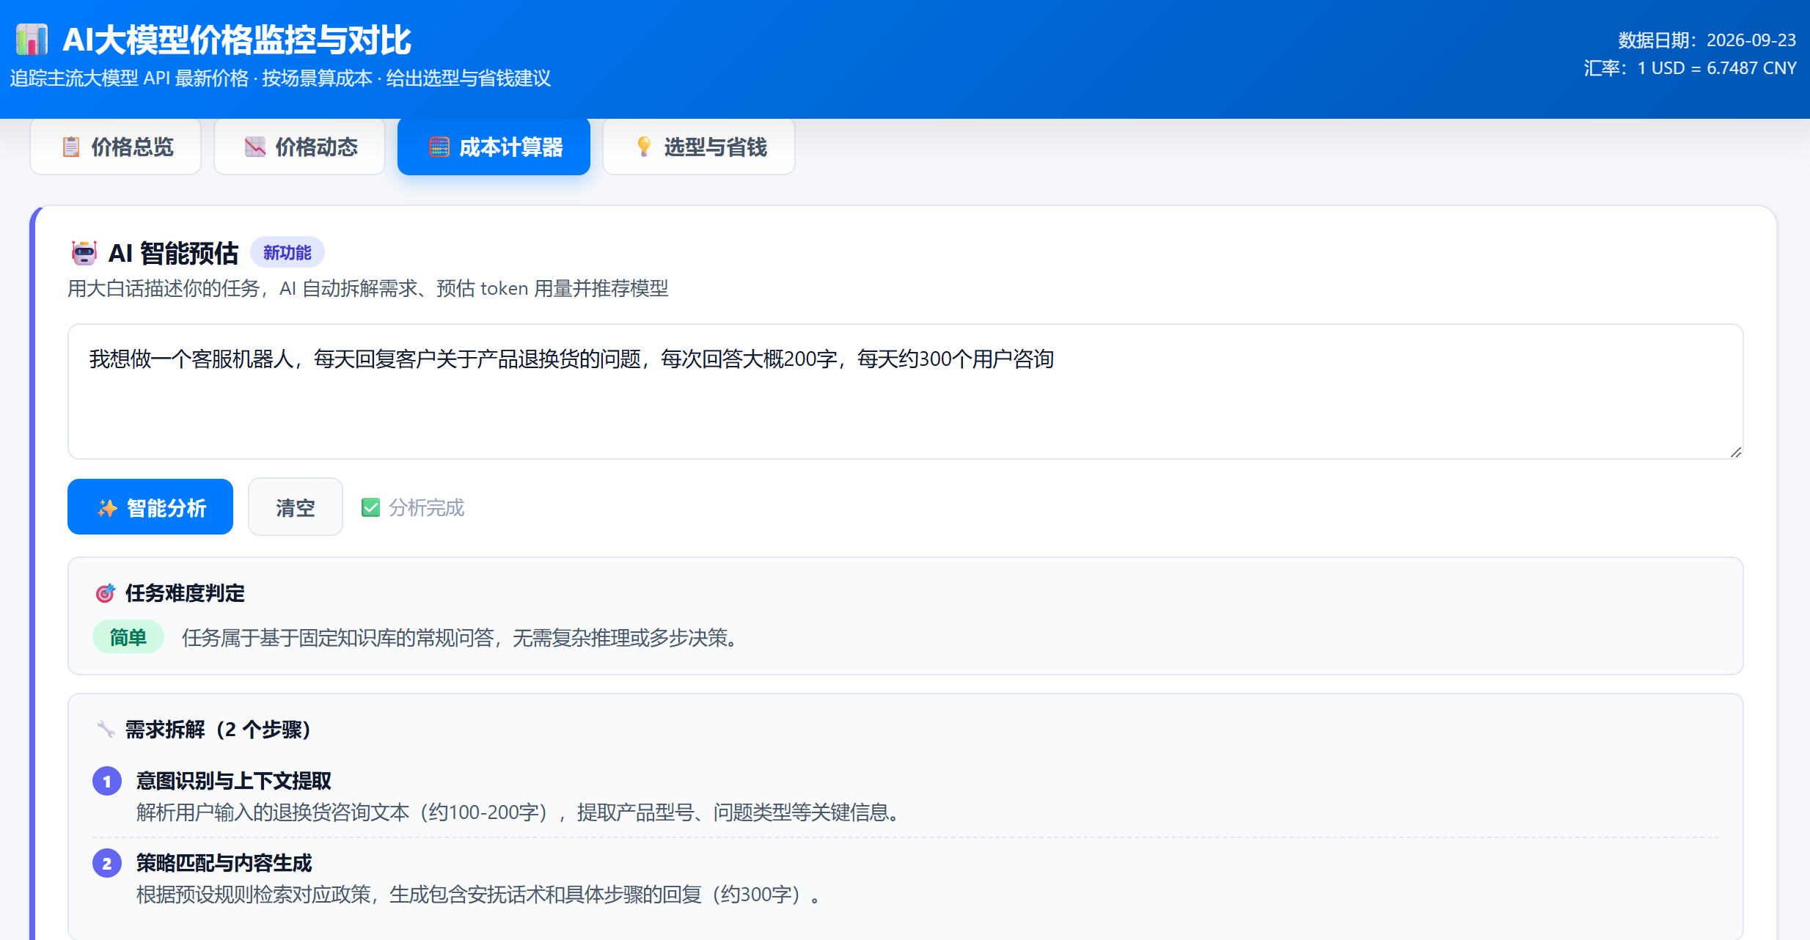
Task: Click the step 2 number circle
Action: point(107,863)
